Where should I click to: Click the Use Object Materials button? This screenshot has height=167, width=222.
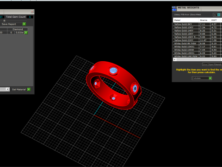(x=212, y=64)
